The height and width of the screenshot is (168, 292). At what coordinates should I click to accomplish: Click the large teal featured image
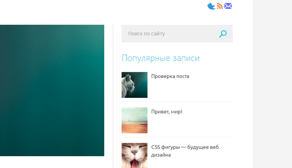52,90
